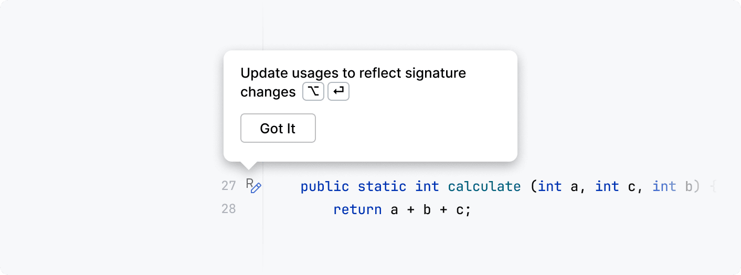This screenshot has height=275, width=741.
Task: Place cursor on the public keyword
Action: pos(324,186)
